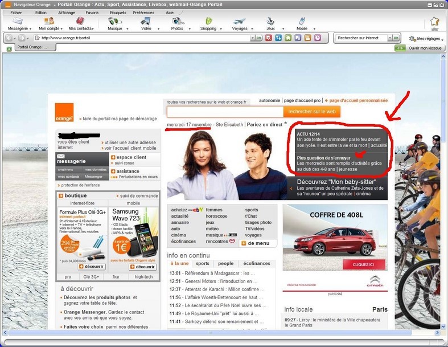448x347 pixels.
Task: Expand the Musique dropdown arrow
Action: pyautogui.click(x=127, y=29)
